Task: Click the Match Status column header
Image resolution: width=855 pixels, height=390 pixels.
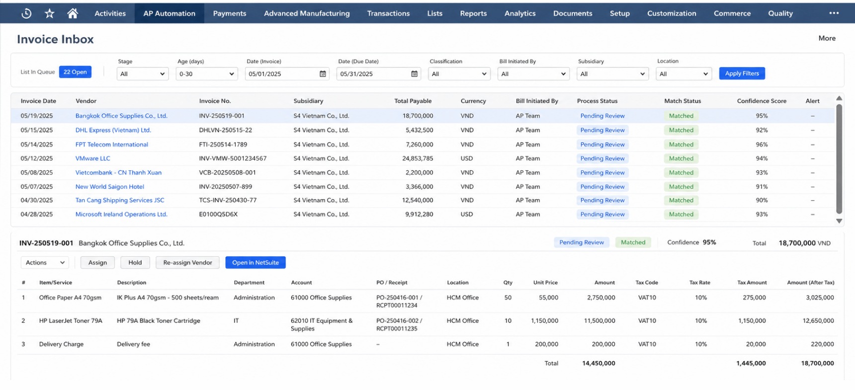Action: coord(683,101)
